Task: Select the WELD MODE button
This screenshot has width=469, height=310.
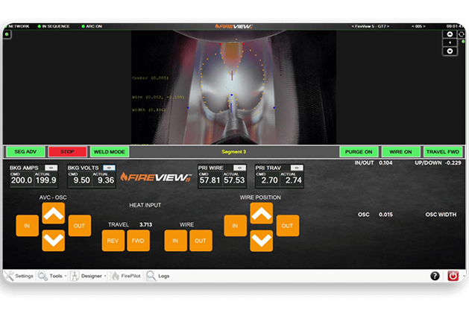Action: 110,151
